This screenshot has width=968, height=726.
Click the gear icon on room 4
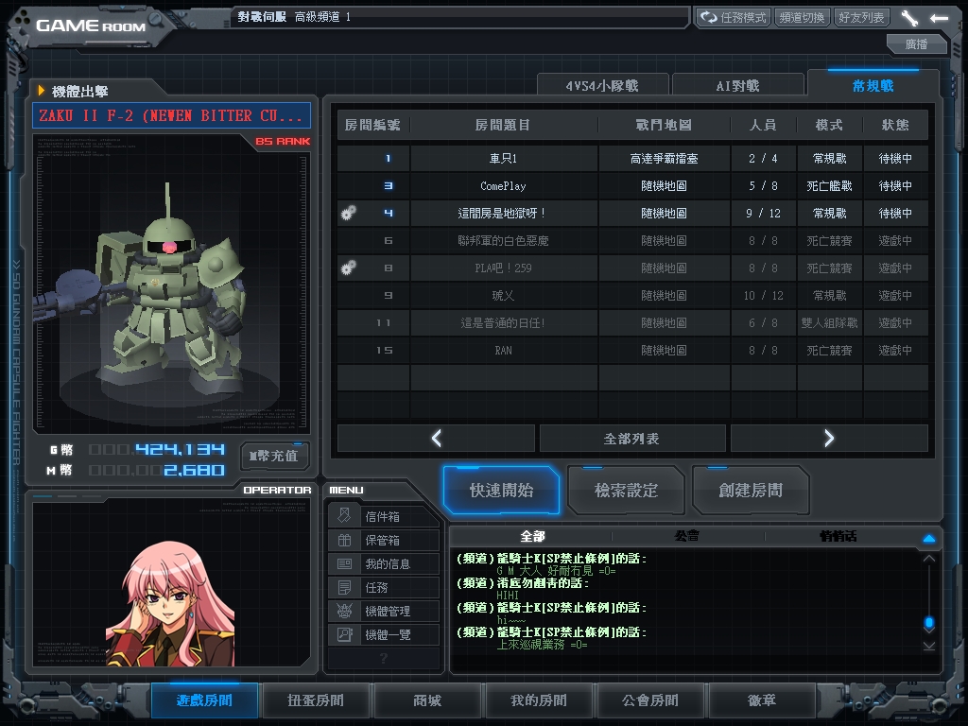click(x=348, y=213)
